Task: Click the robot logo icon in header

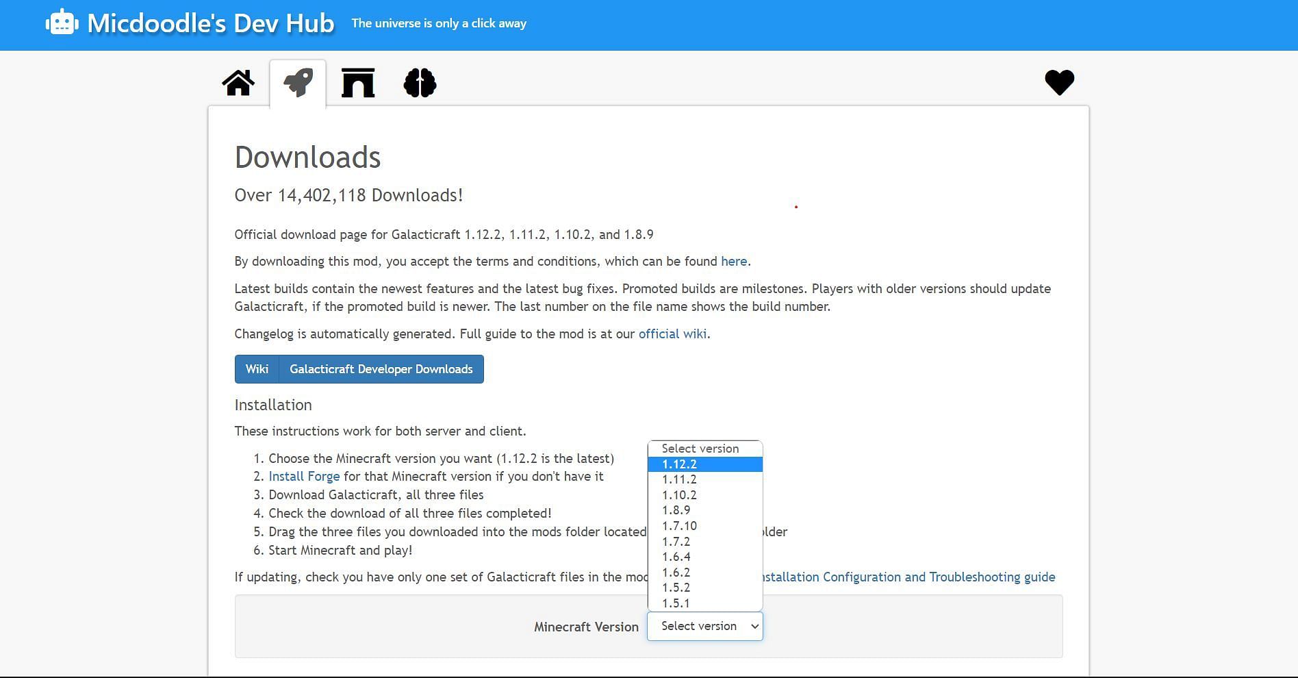Action: click(x=62, y=23)
